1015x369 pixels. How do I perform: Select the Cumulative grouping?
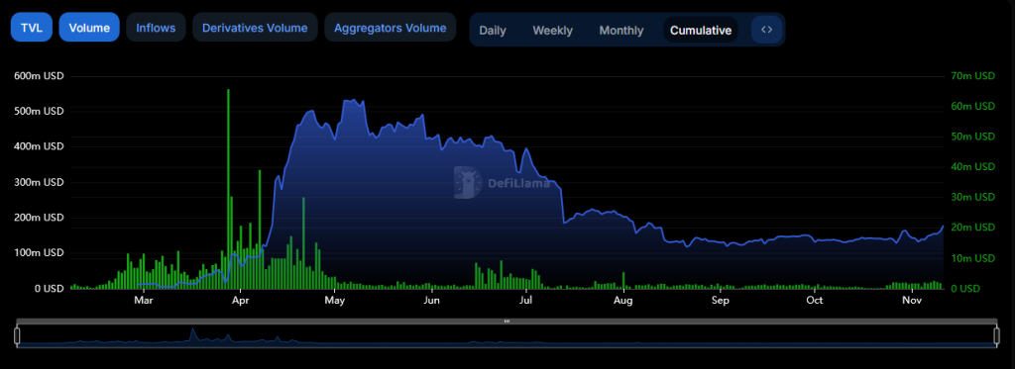click(701, 31)
